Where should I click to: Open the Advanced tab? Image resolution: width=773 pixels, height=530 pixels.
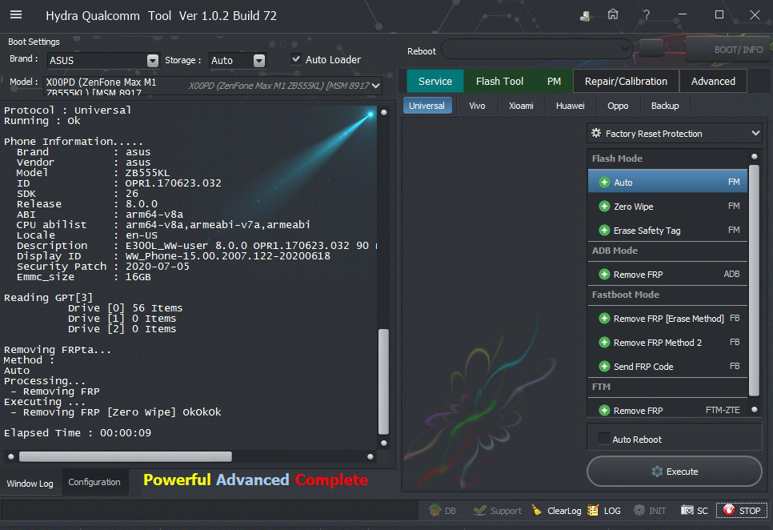coord(713,82)
